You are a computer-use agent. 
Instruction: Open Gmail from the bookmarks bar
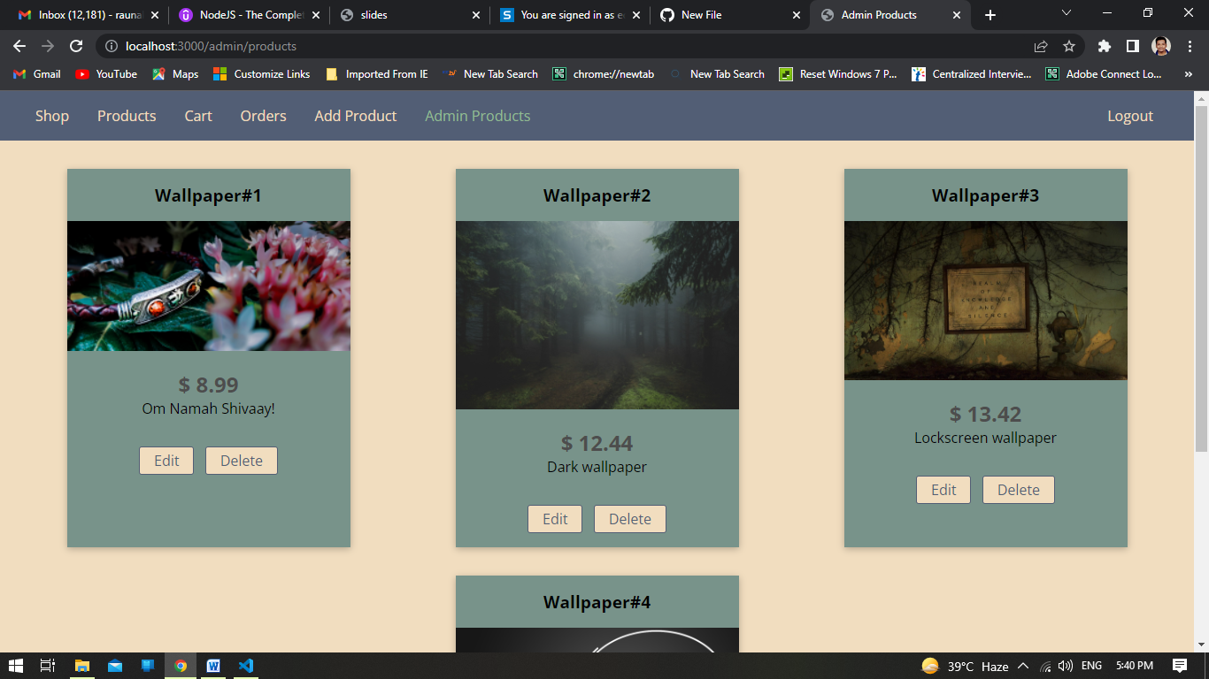(x=35, y=74)
